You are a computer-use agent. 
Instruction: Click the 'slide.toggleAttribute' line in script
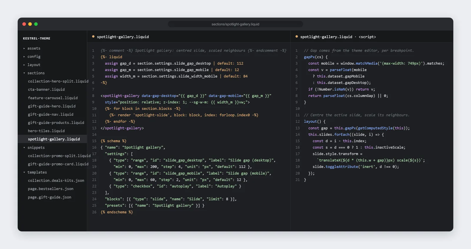point(356,167)
